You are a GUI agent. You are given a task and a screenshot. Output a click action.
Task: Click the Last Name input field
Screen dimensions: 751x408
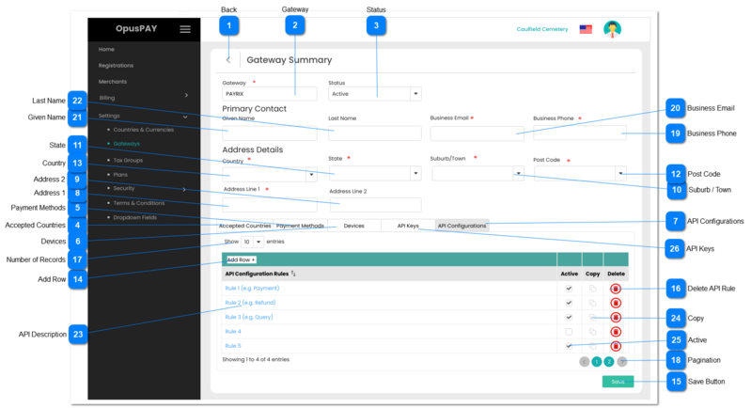[x=374, y=133]
